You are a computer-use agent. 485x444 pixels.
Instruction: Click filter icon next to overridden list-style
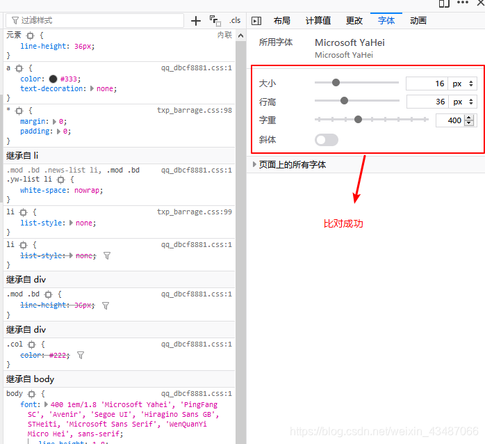point(107,255)
